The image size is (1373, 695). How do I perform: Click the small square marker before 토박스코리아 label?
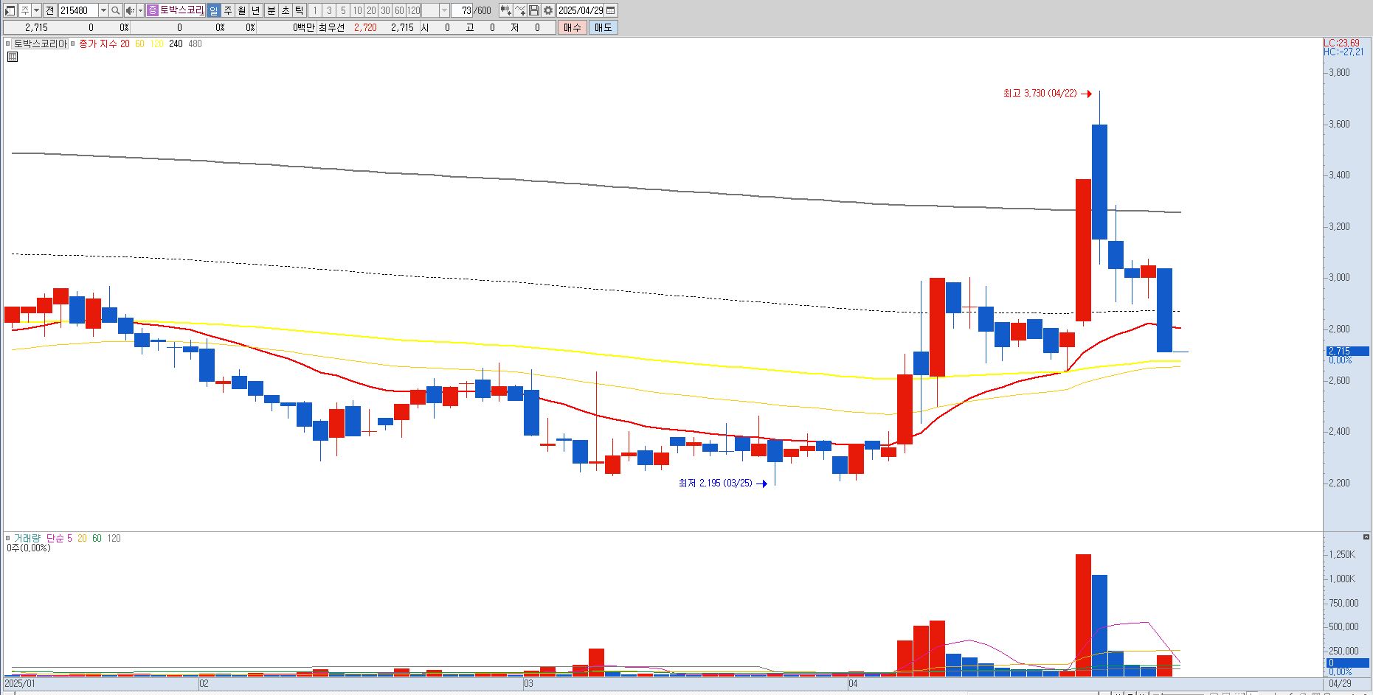pyautogui.click(x=8, y=43)
